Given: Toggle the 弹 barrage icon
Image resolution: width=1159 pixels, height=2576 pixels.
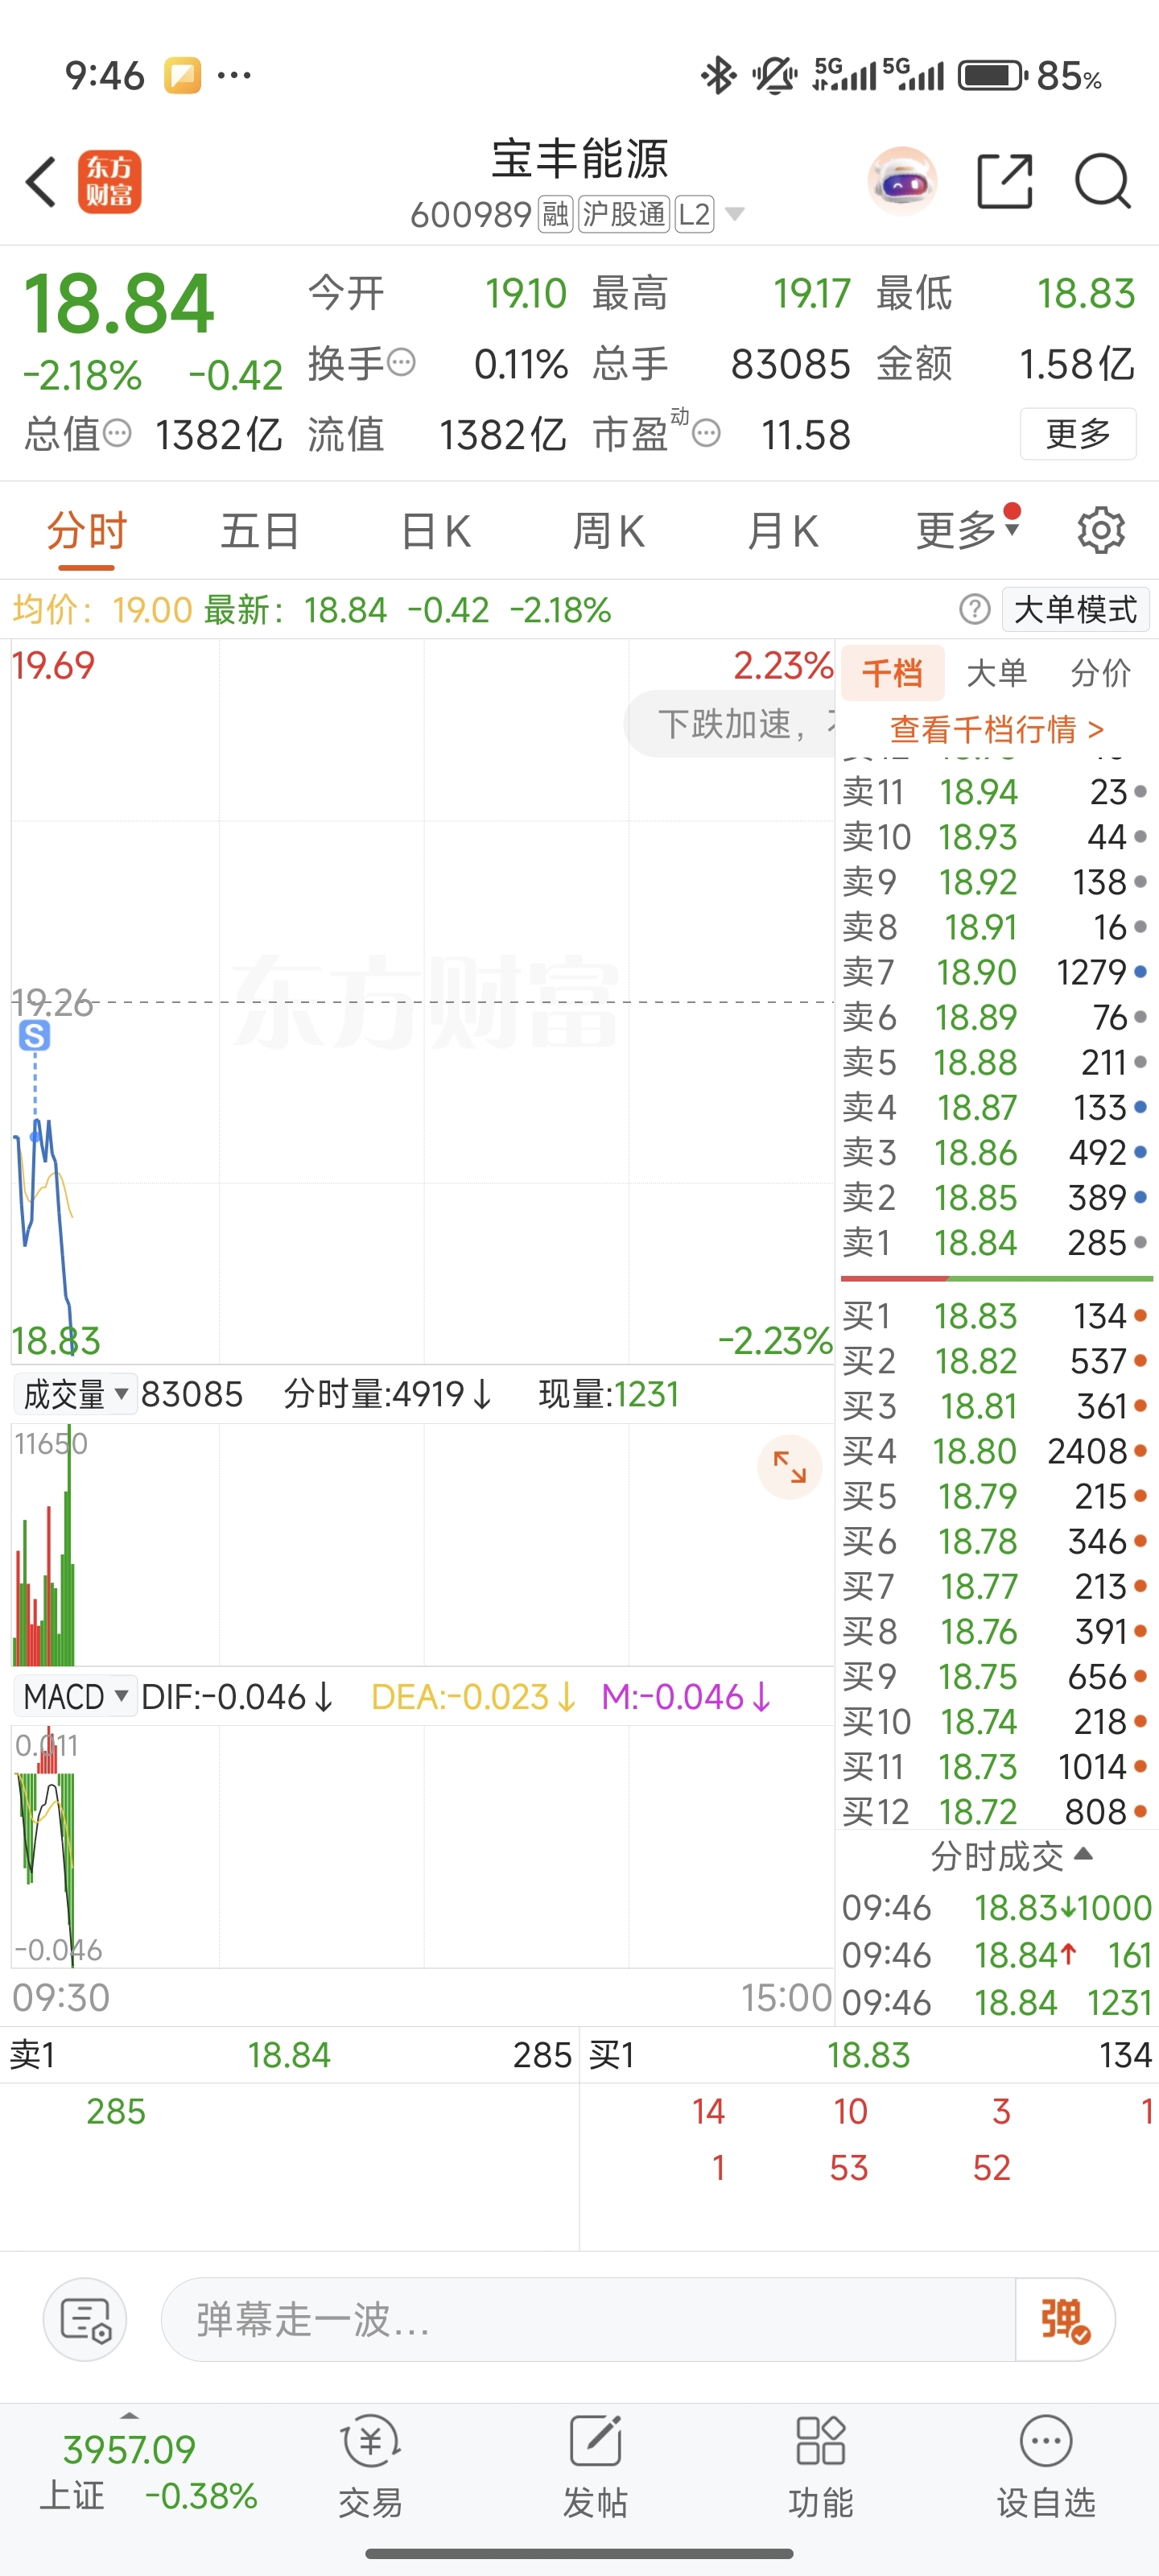Looking at the screenshot, I should [x=1064, y=2319].
